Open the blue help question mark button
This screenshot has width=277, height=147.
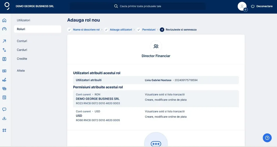[x=267, y=138]
